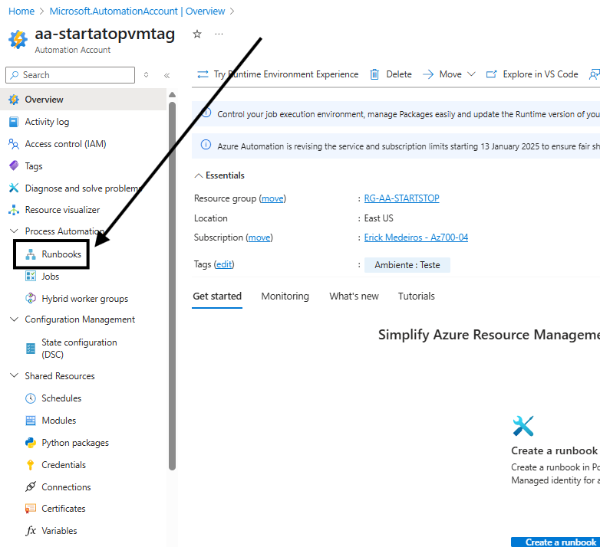This screenshot has height=547, width=600.
Task: Open Python packages section
Action: click(74, 443)
